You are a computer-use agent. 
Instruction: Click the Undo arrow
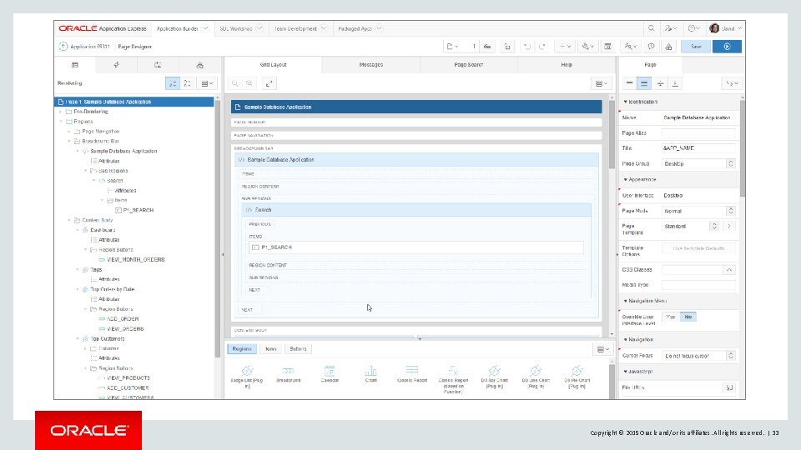527,47
